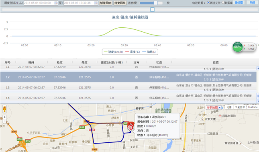Viewport: 259px width, 152px height.
Task: Toggle the 速度(km/h) legend series
Action: (x=113, y=52)
